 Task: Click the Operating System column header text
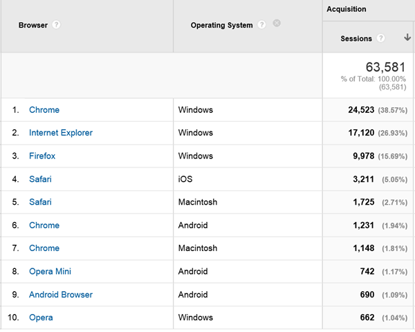(x=221, y=26)
